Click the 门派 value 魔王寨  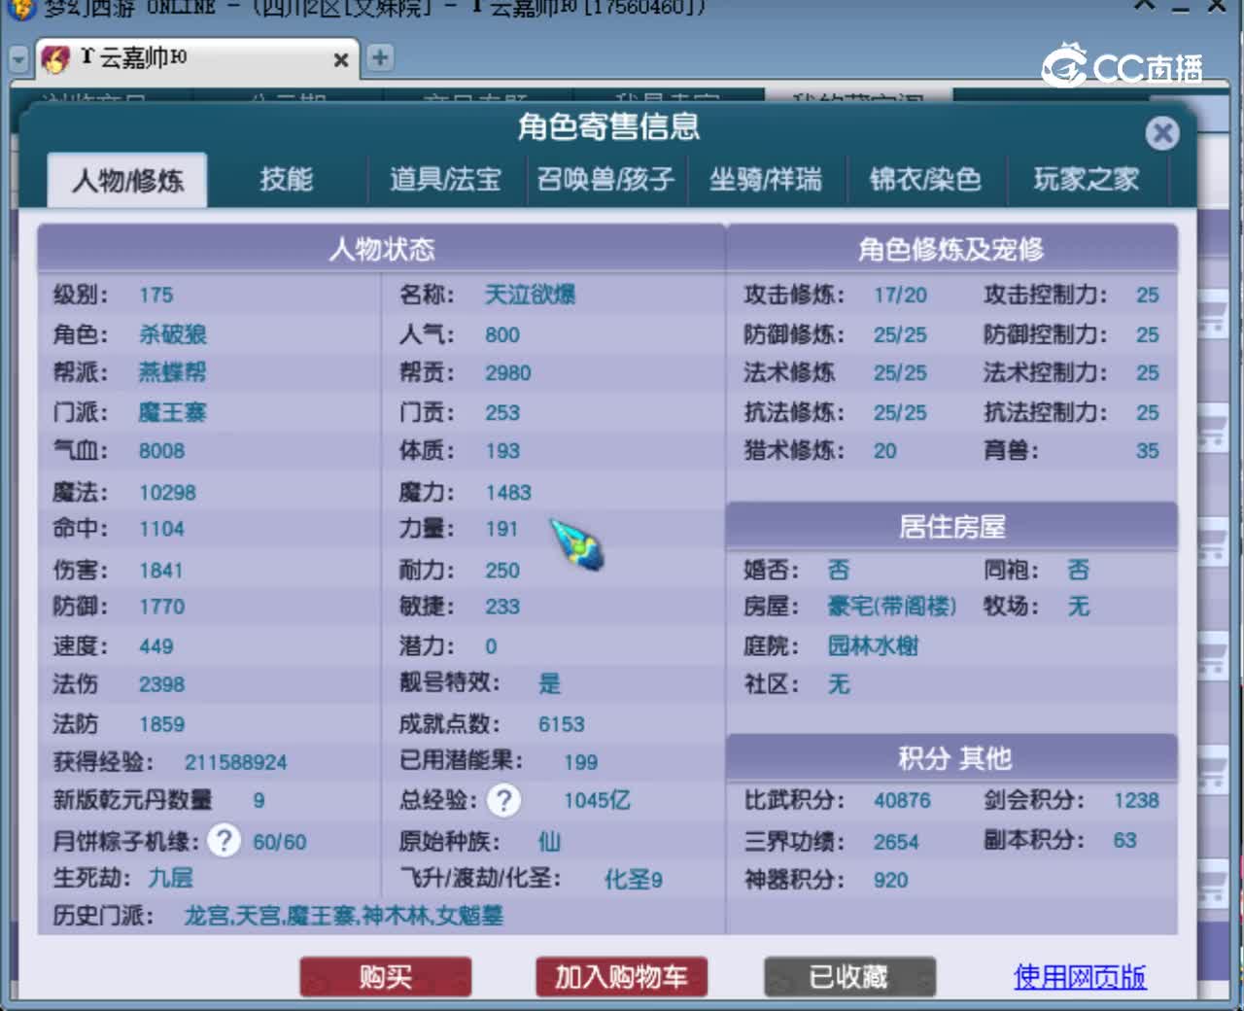tap(173, 412)
